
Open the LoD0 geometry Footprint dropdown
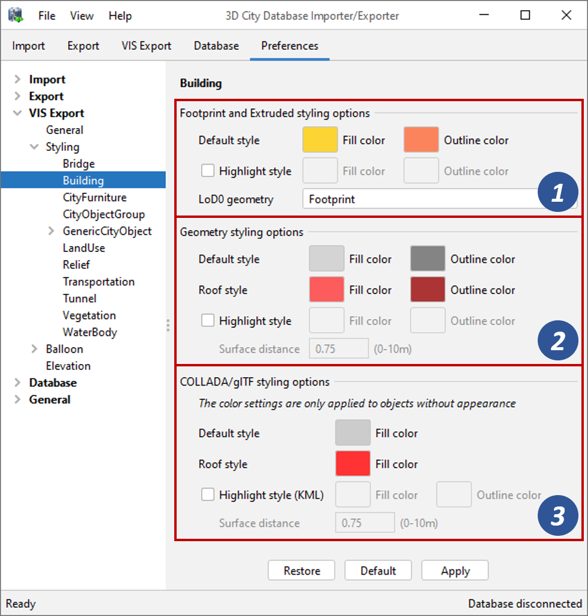(x=440, y=199)
